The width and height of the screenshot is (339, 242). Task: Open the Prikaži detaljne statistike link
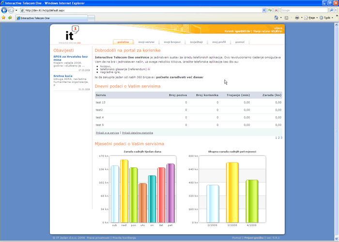138,132
